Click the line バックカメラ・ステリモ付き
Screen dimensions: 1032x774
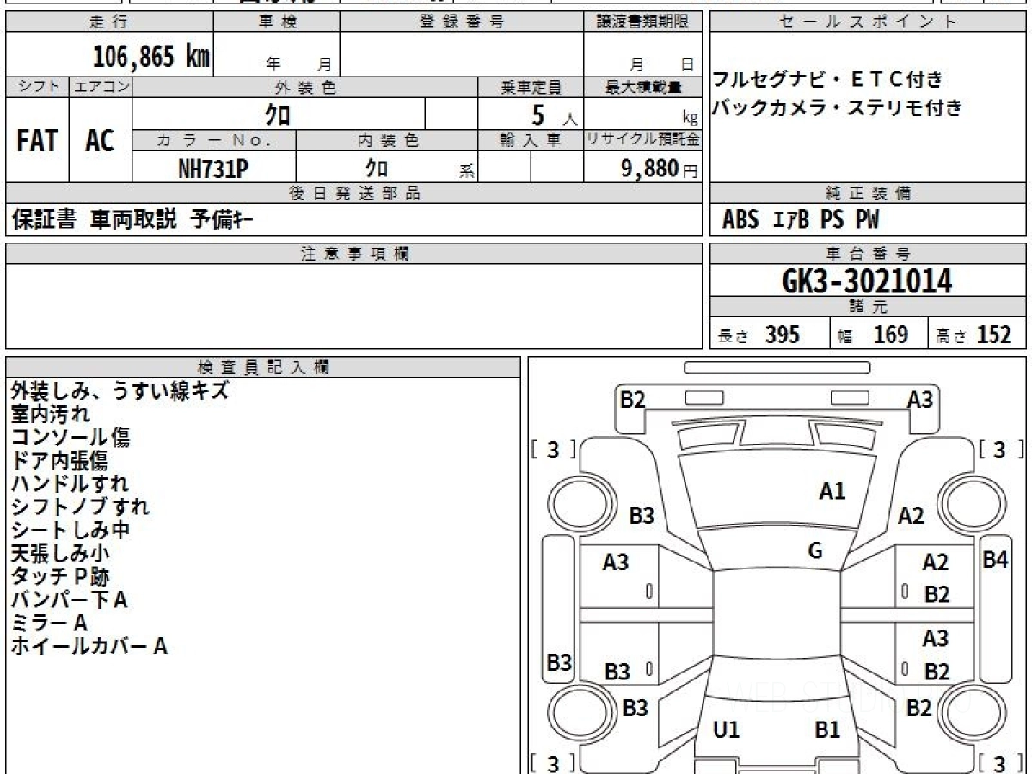point(836,108)
